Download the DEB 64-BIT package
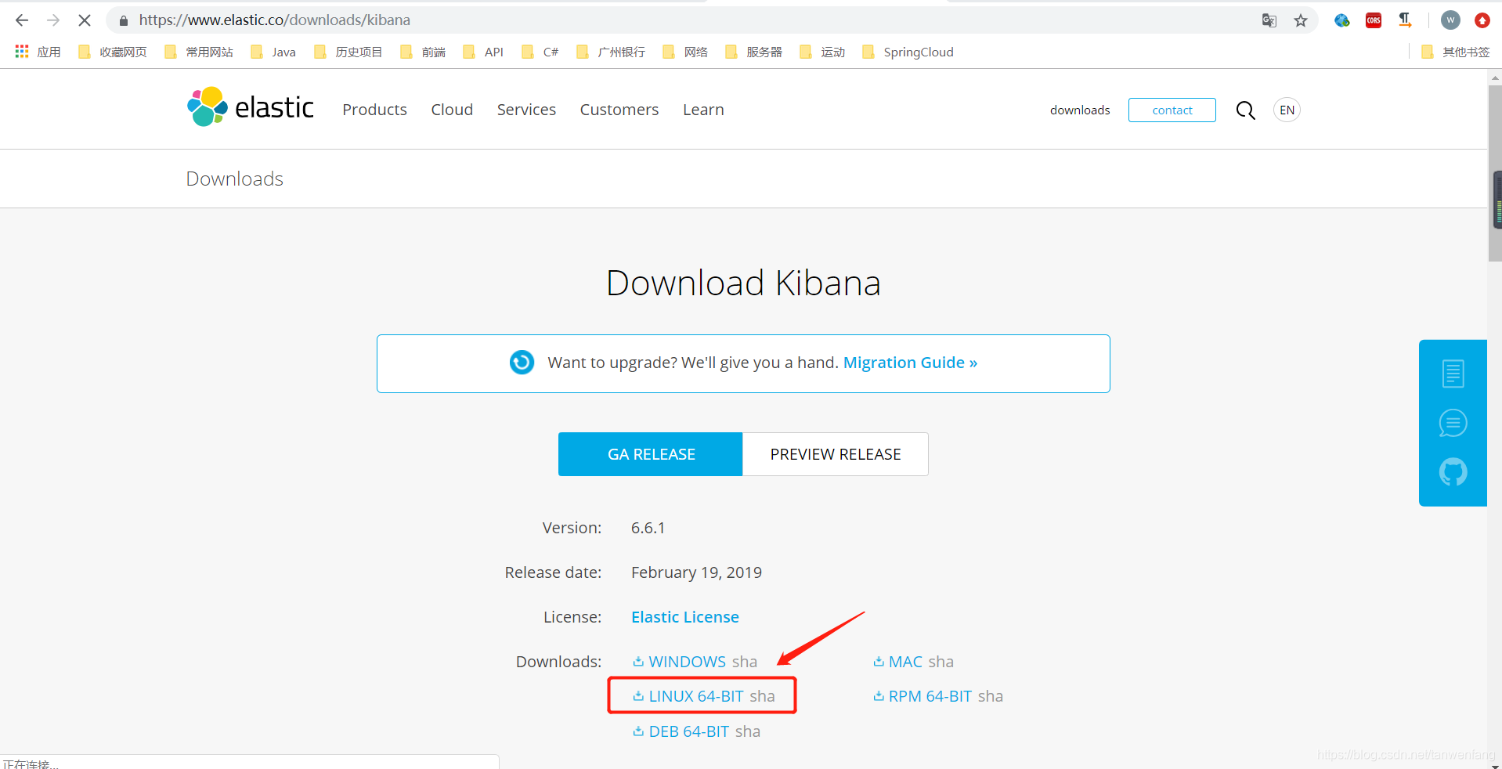This screenshot has height=769, width=1502. click(x=689, y=731)
